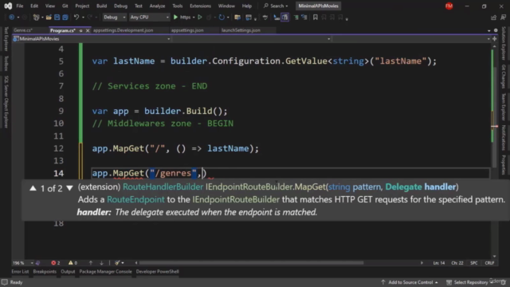Click the warning count icon showing 0

point(71,262)
